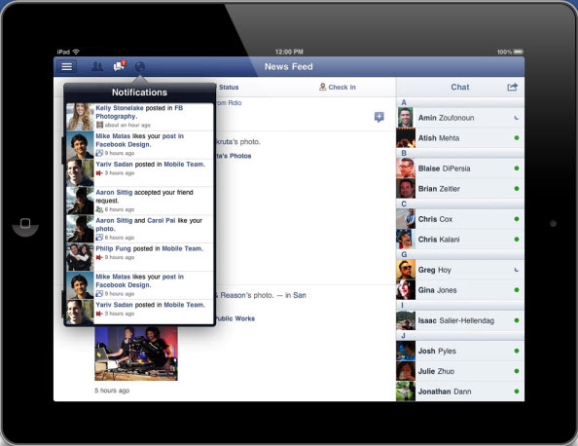Open first Mike Matas likes your post notification
578x446 pixels.
pyautogui.click(x=140, y=144)
